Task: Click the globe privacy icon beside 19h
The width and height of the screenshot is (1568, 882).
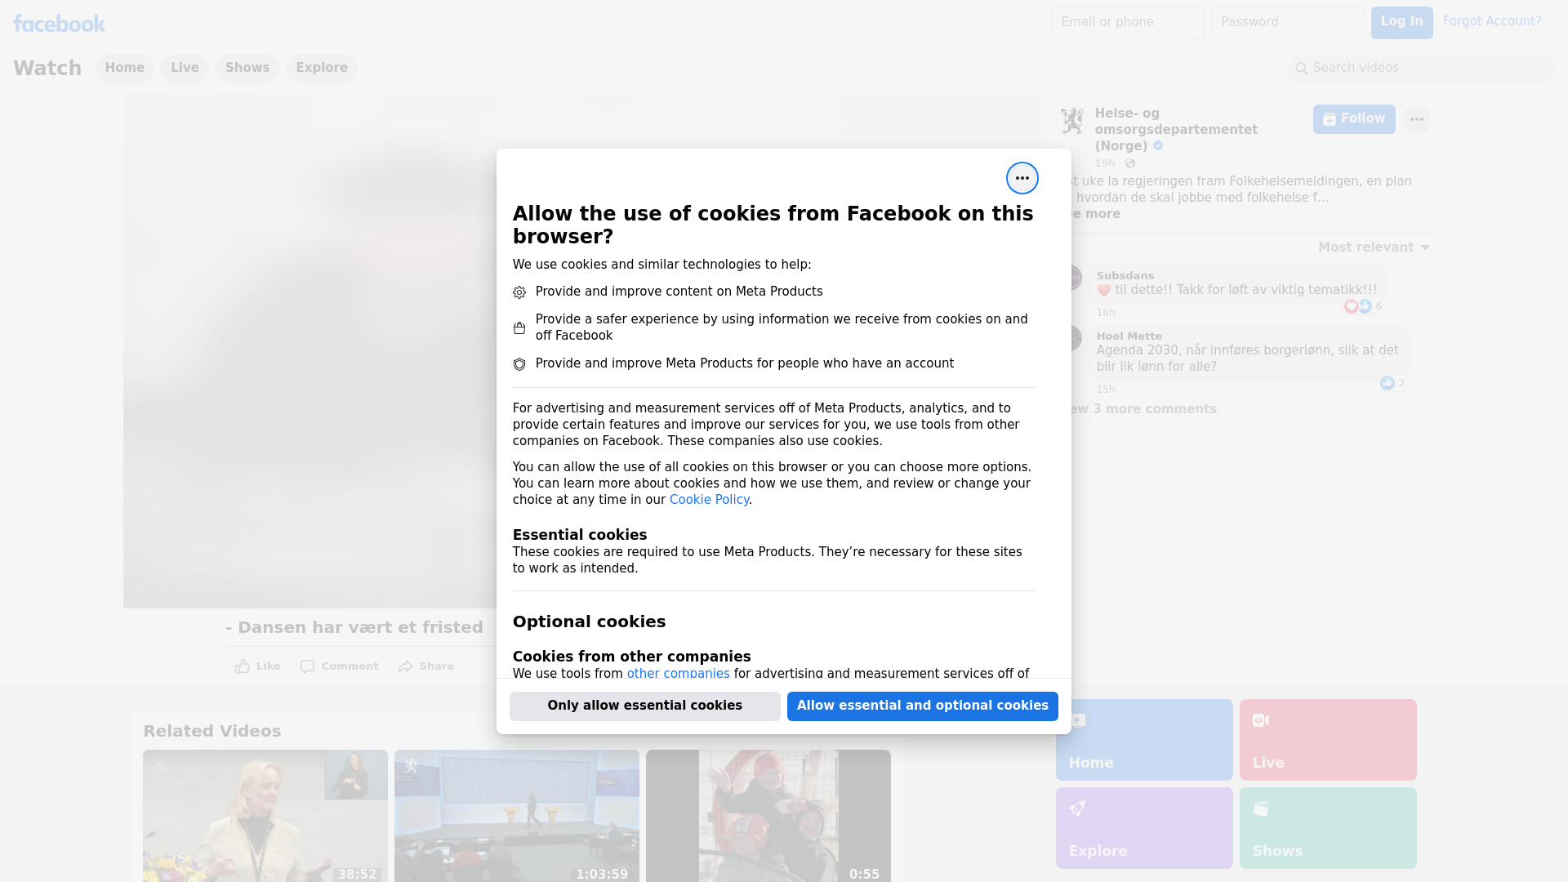Action: [1130, 163]
